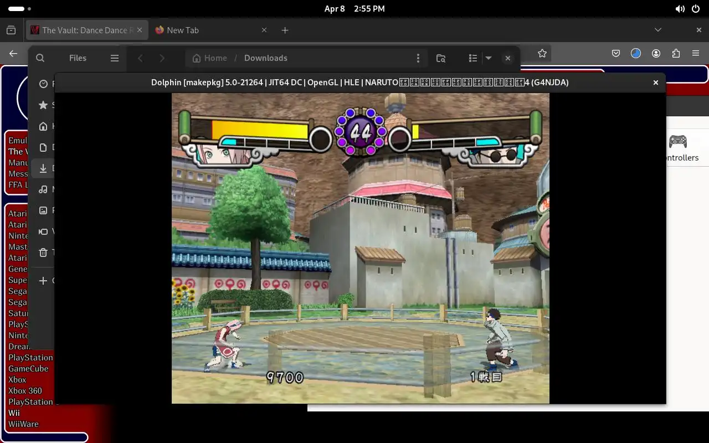Screen dimensions: 709x443
Task: Open Trash in the Files sidebar
Action: (43, 253)
